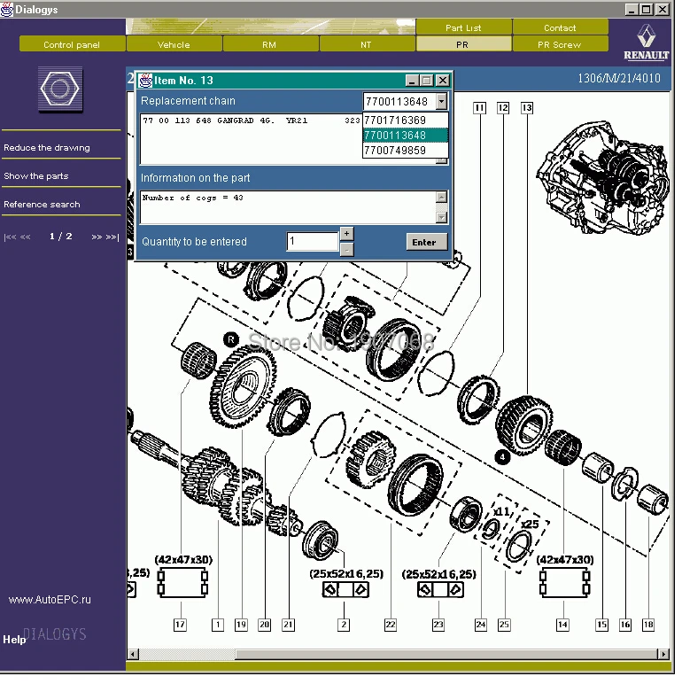Click item number 12 label at top
The height and width of the screenshot is (684, 682).
click(503, 108)
